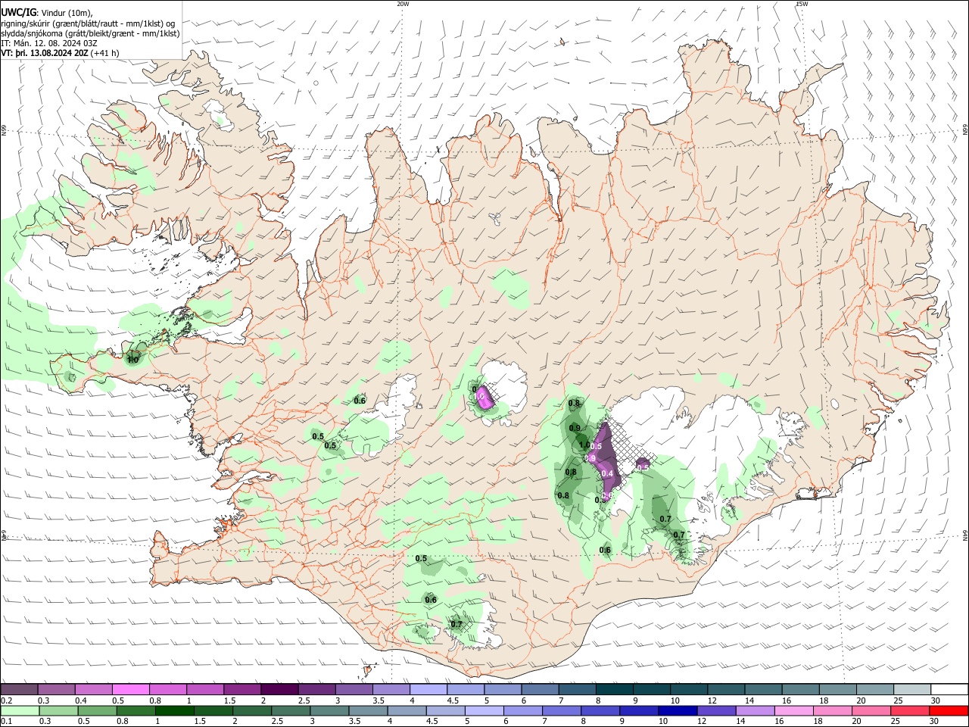Click the '15W' longitude label at top edge
969x727 pixels.
pyautogui.click(x=802, y=4)
